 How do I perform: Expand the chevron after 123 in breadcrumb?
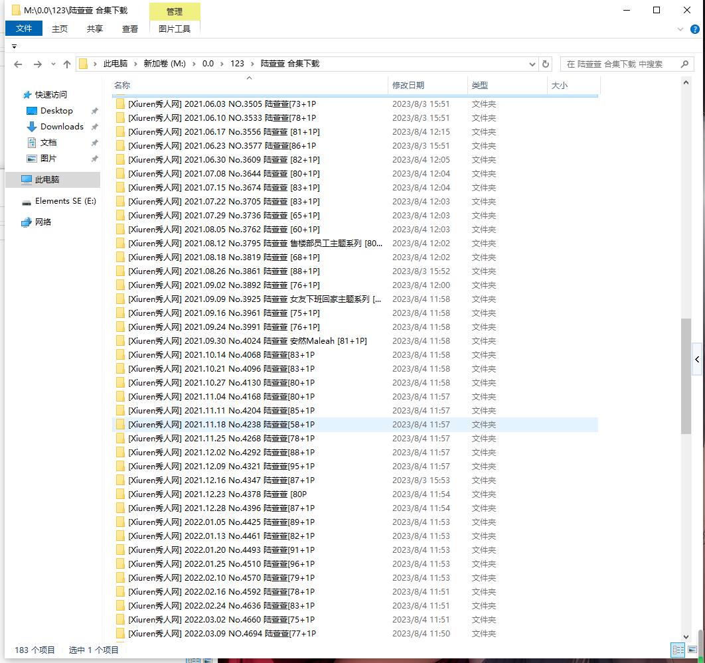(x=252, y=64)
